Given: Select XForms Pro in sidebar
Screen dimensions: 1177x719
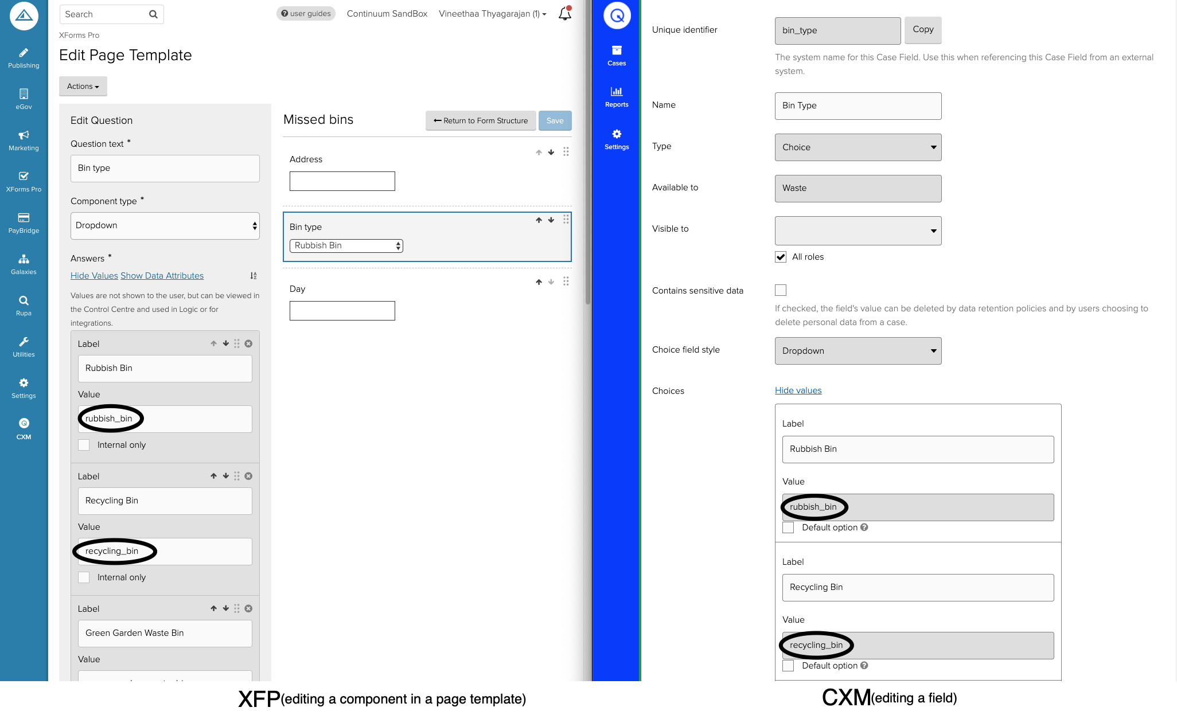Looking at the screenshot, I should click(23, 181).
